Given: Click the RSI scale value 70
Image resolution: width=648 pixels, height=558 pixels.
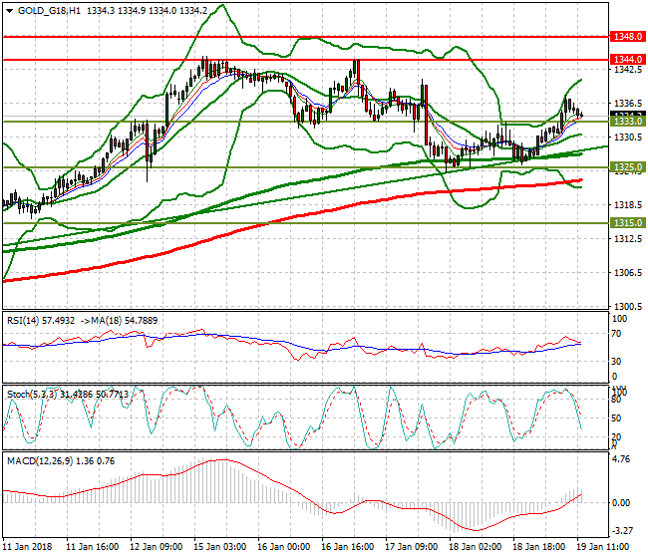Looking at the screenshot, I should 616,334.
